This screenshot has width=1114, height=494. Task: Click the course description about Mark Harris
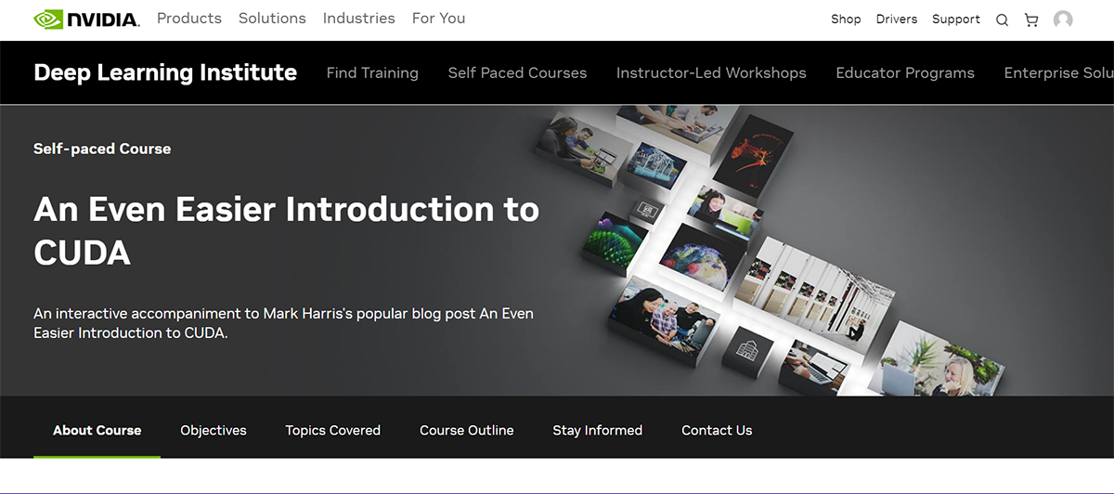[x=283, y=323]
